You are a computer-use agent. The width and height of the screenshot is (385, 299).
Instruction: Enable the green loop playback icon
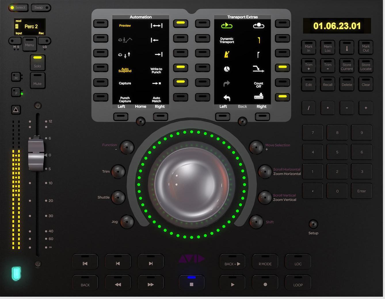[227, 26]
